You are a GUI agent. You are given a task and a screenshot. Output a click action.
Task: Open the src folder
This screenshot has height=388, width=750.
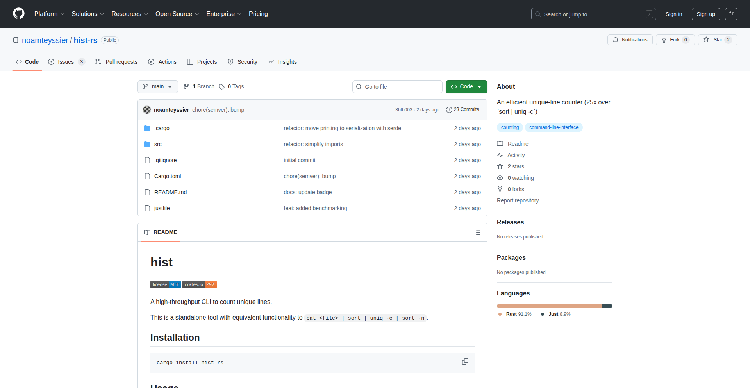pyautogui.click(x=158, y=144)
